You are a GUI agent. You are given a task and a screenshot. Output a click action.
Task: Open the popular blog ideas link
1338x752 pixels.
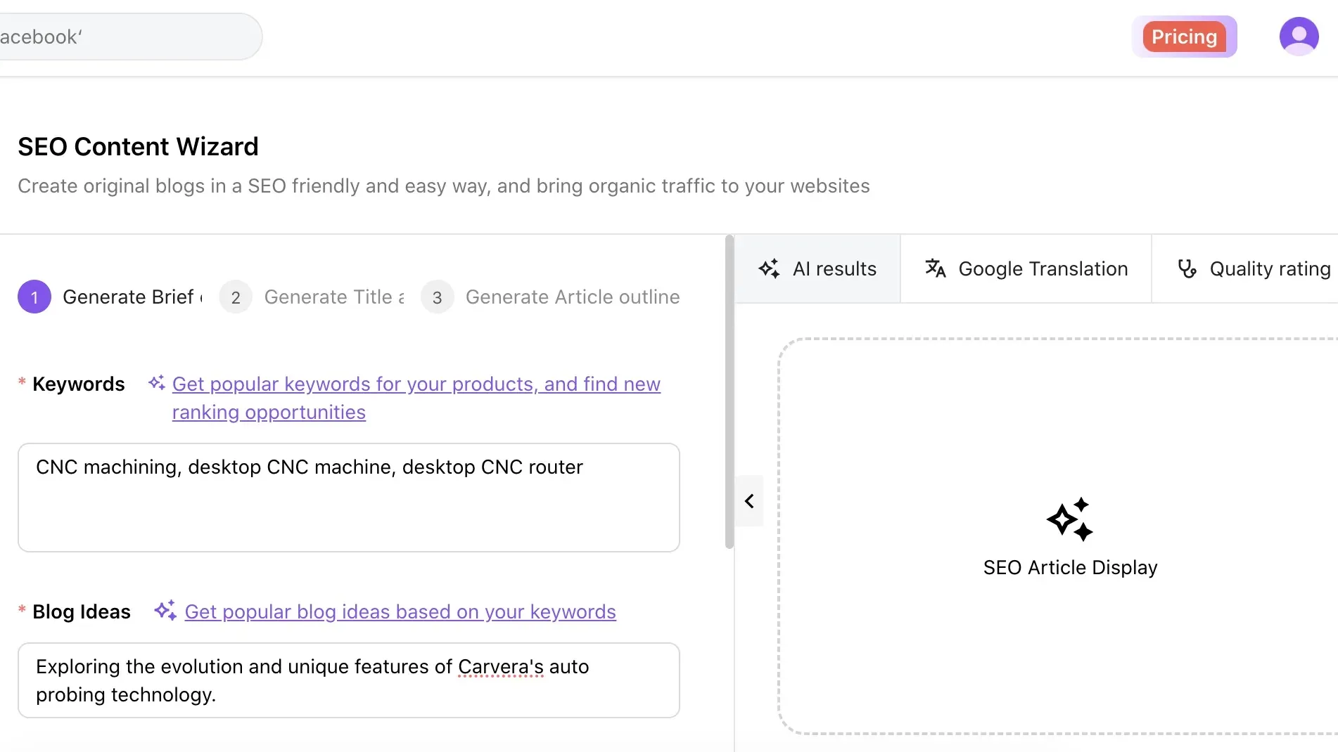tap(400, 612)
